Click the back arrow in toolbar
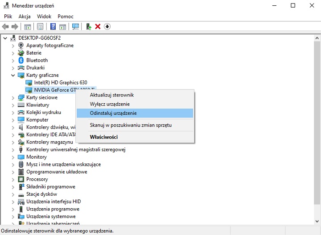The height and width of the screenshot is (235, 321). click(5, 27)
